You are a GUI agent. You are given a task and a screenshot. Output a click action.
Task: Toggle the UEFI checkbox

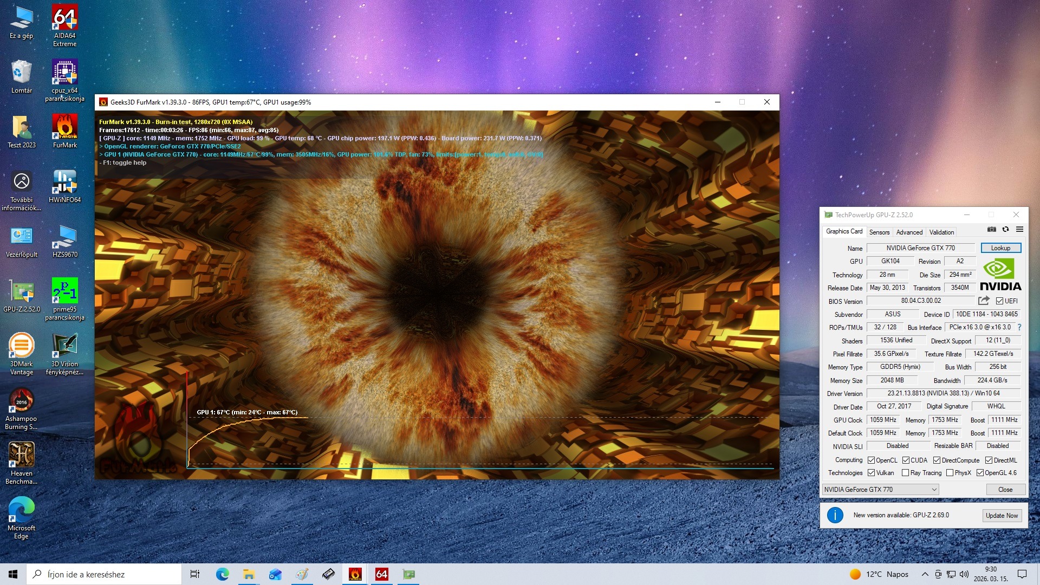[999, 301]
